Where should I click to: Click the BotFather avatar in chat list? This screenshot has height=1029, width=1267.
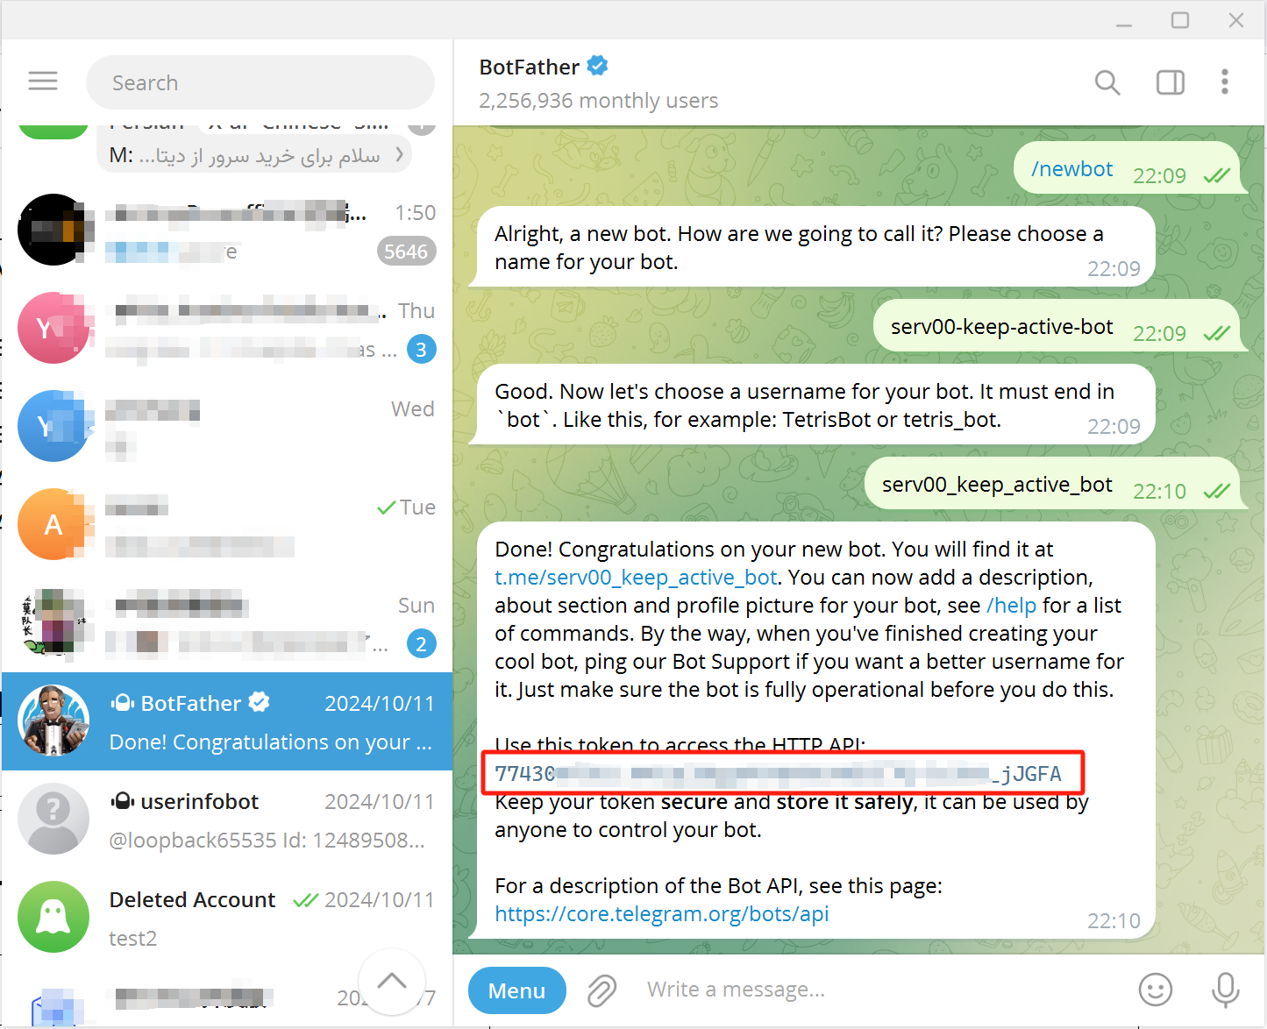[53, 721]
